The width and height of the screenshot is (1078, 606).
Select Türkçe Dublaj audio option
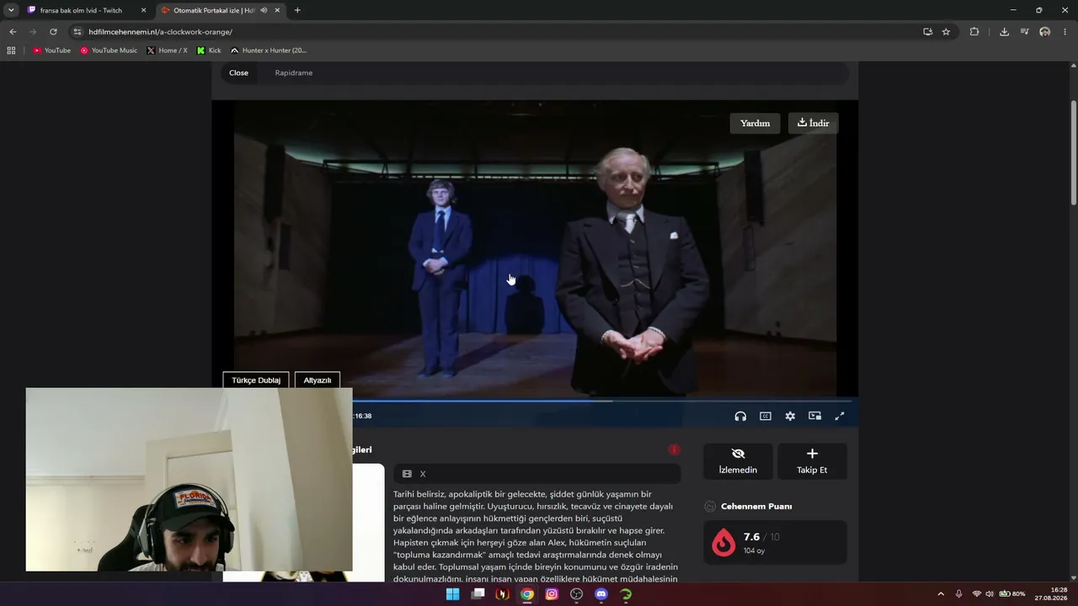[x=256, y=380]
